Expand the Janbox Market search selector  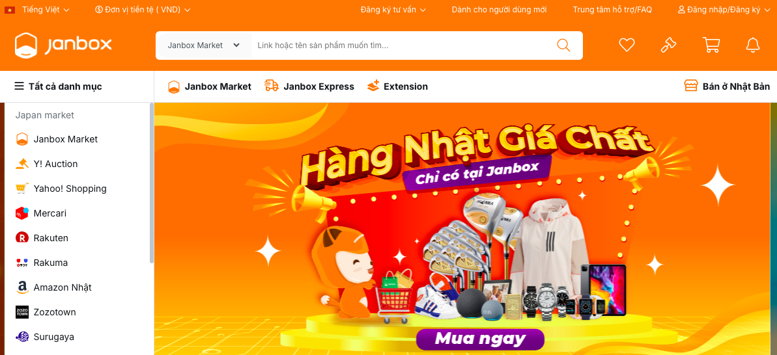click(x=204, y=45)
